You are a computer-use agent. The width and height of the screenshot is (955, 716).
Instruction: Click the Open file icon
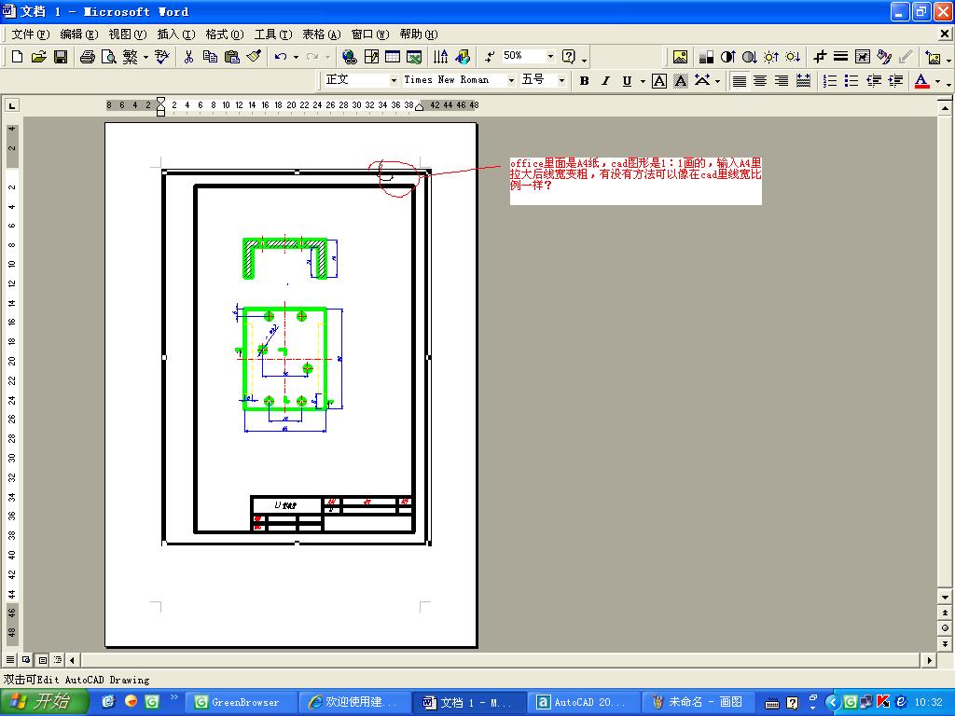39,57
